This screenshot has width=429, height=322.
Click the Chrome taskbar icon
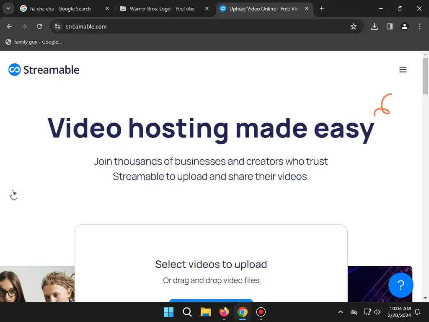243,312
